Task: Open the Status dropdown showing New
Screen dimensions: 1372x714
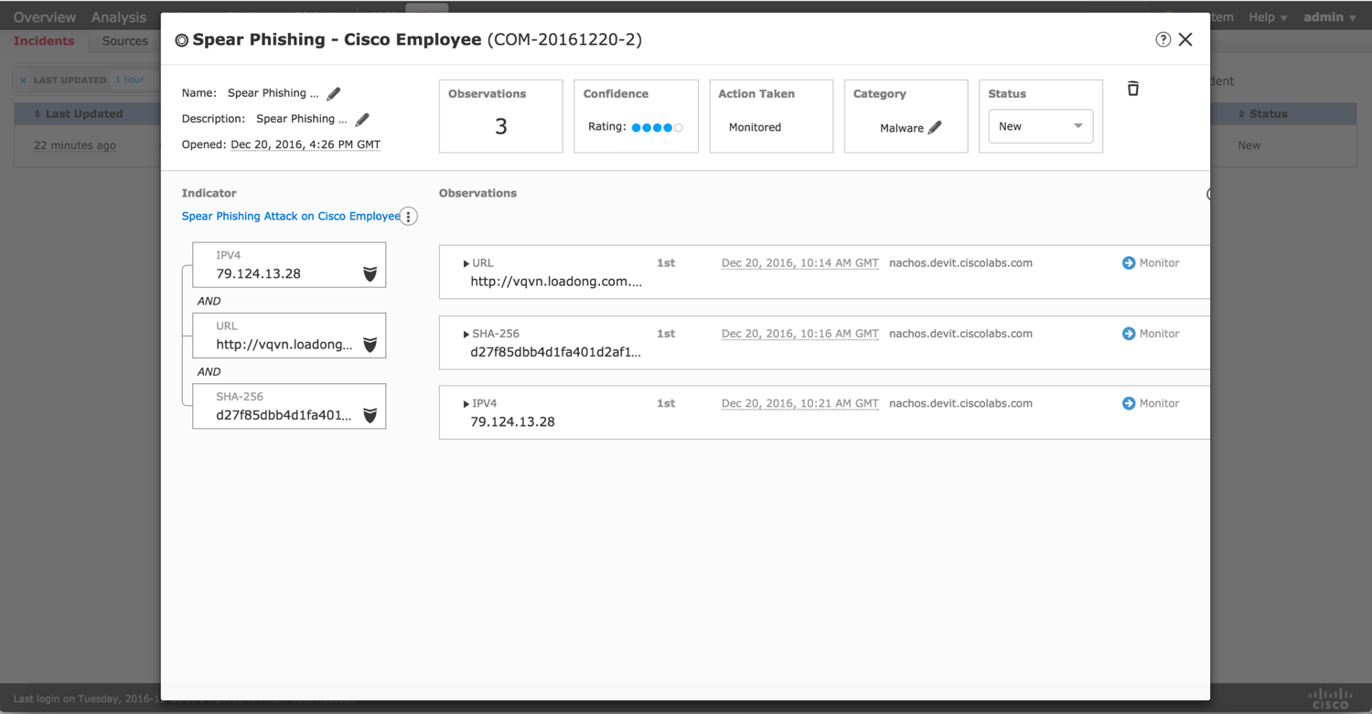Action: click(x=1041, y=126)
